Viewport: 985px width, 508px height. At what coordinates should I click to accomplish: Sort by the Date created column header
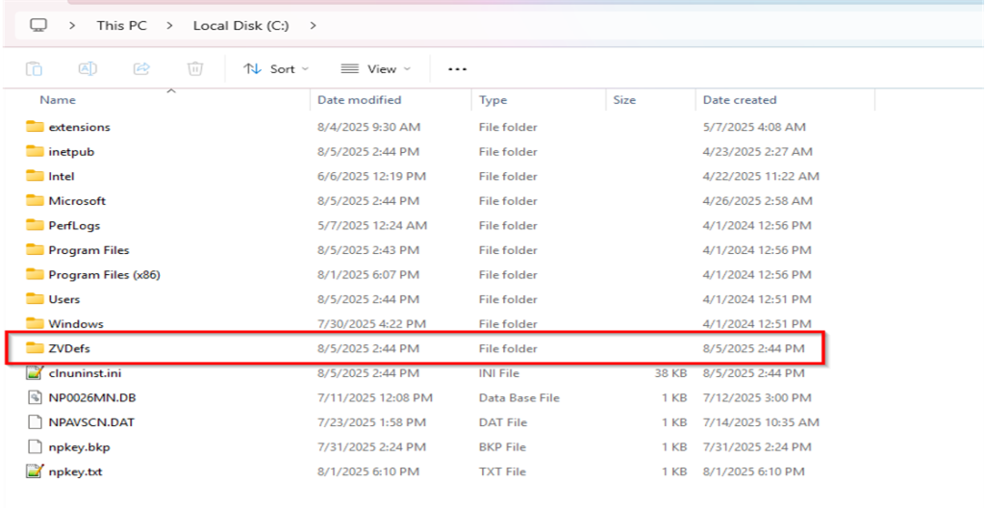739,100
